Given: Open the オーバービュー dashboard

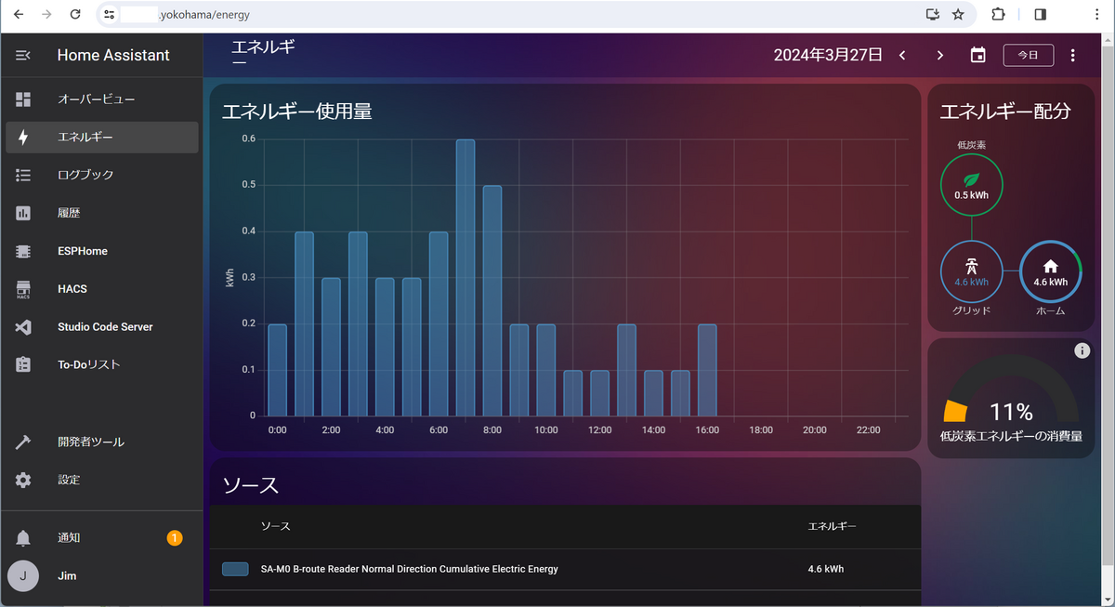Looking at the screenshot, I should pos(102,99).
